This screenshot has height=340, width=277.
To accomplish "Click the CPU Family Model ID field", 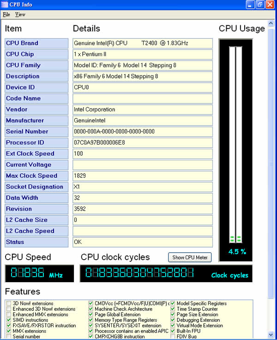I will [x=143, y=66].
